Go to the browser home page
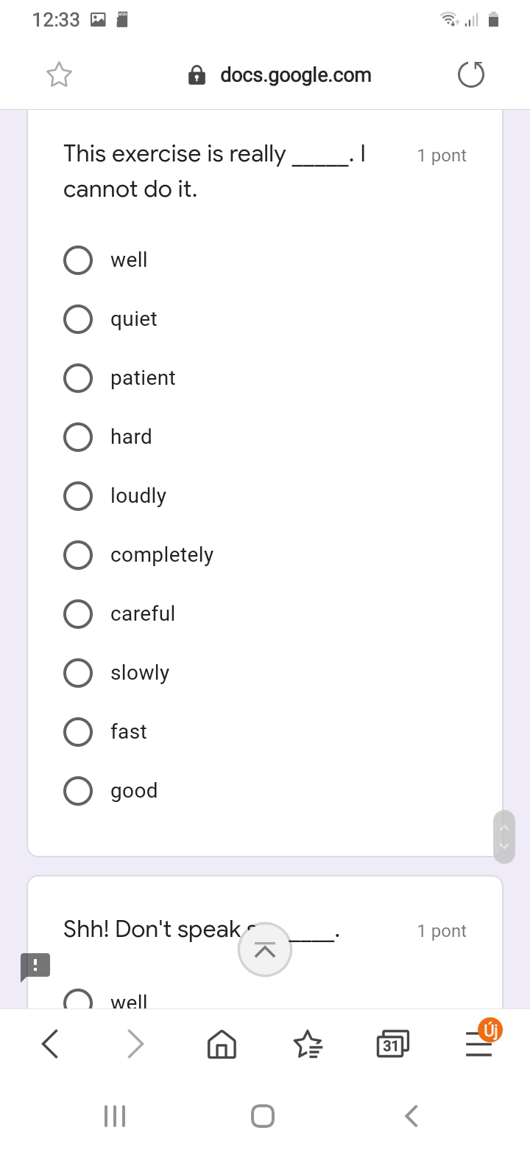This screenshot has height=1150, width=530. 222,1044
